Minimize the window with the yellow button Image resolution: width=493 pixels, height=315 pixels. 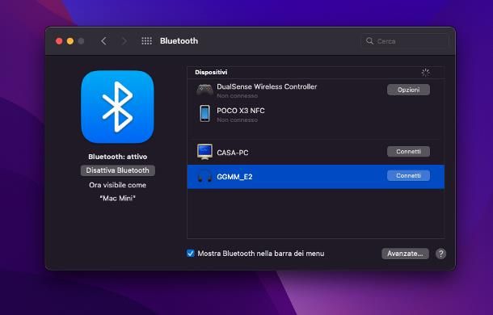(x=70, y=41)
